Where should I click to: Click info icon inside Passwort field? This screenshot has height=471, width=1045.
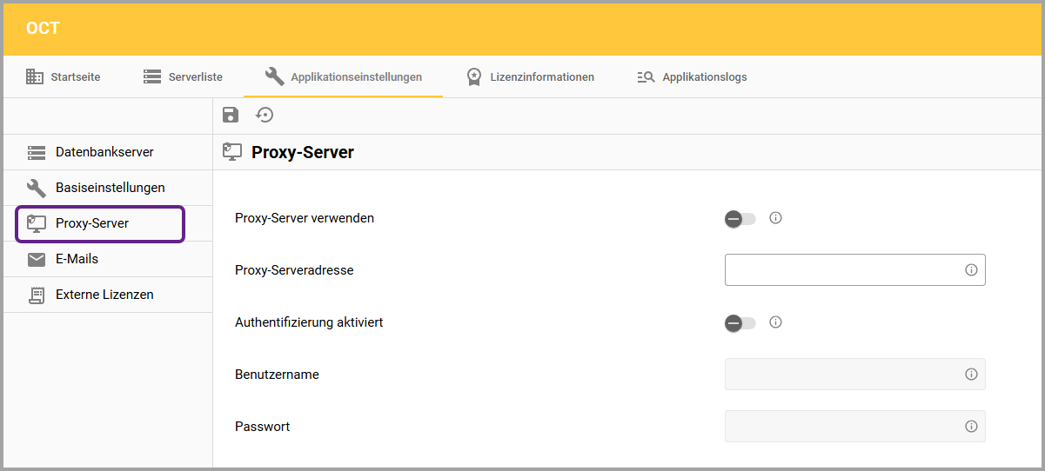[971, 427]
